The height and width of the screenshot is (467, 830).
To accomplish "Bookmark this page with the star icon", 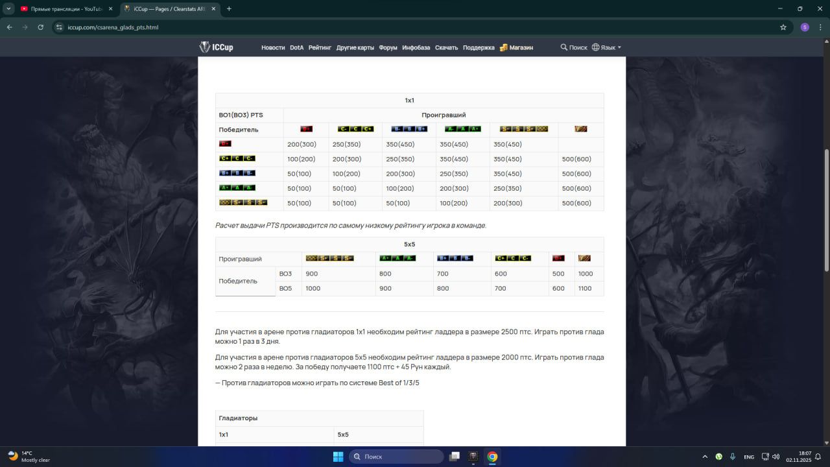I will 783,27.
